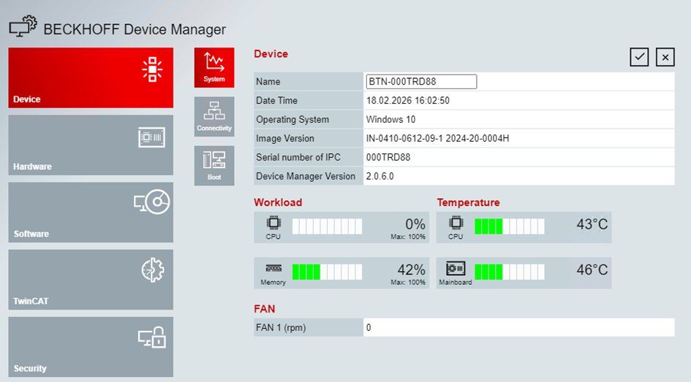The width and height of the screenshot is (691, 382).
Task: Click the Mainboard temperature bar gauge
Action: click(x=510, y=272)
